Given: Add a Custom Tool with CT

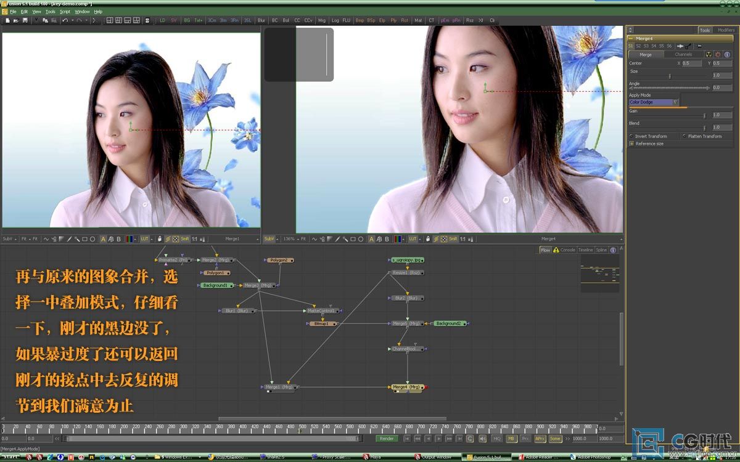Looking at the screenshot, I should pyautogui.click(x=432, y=20).
